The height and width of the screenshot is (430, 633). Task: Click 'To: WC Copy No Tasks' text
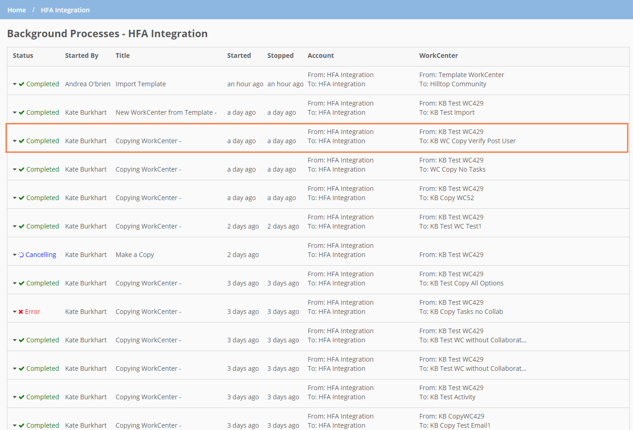453,169
